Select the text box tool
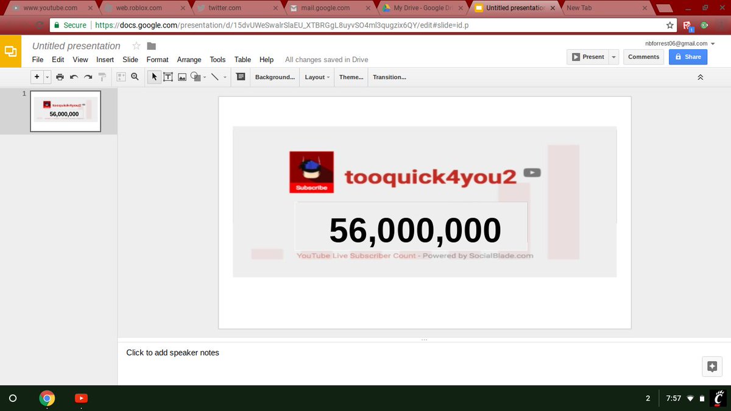 (168, 77)
